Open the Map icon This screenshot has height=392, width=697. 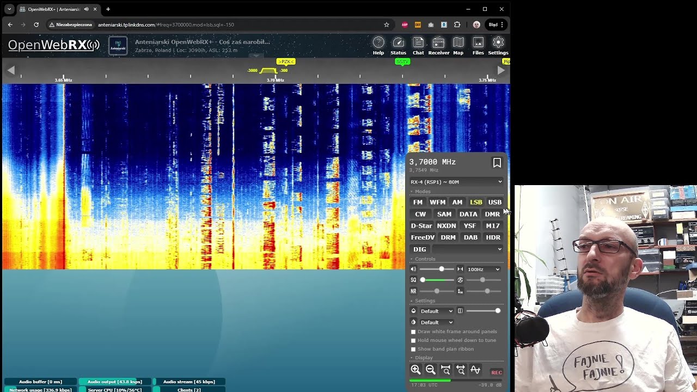(x=458, y=46)
